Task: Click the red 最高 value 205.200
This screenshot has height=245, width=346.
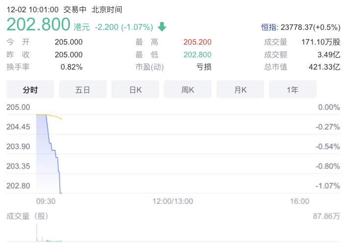Action: (x=197, y=42)
